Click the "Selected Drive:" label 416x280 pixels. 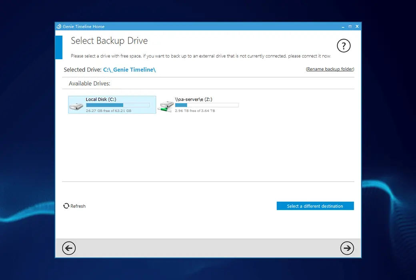(82, 70)
